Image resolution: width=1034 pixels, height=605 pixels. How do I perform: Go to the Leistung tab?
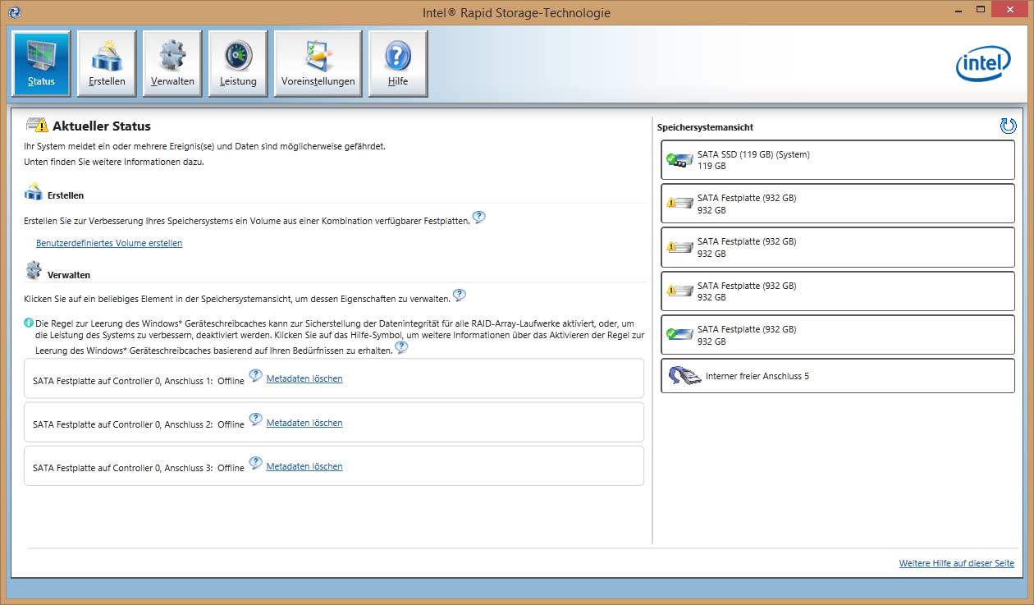[x=238, y=64]
